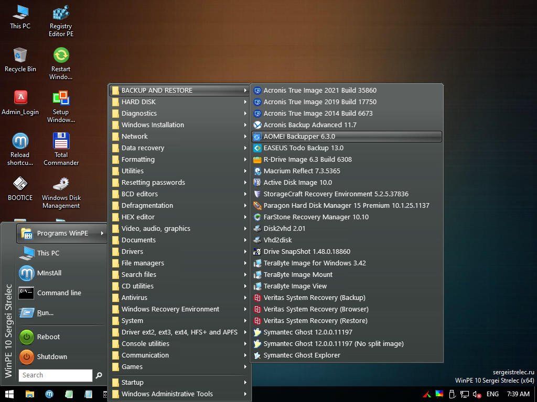Launch Veritas System Recovery (Restore)
Viewport: 537px width, 402px height.
[x=347, y=321]
